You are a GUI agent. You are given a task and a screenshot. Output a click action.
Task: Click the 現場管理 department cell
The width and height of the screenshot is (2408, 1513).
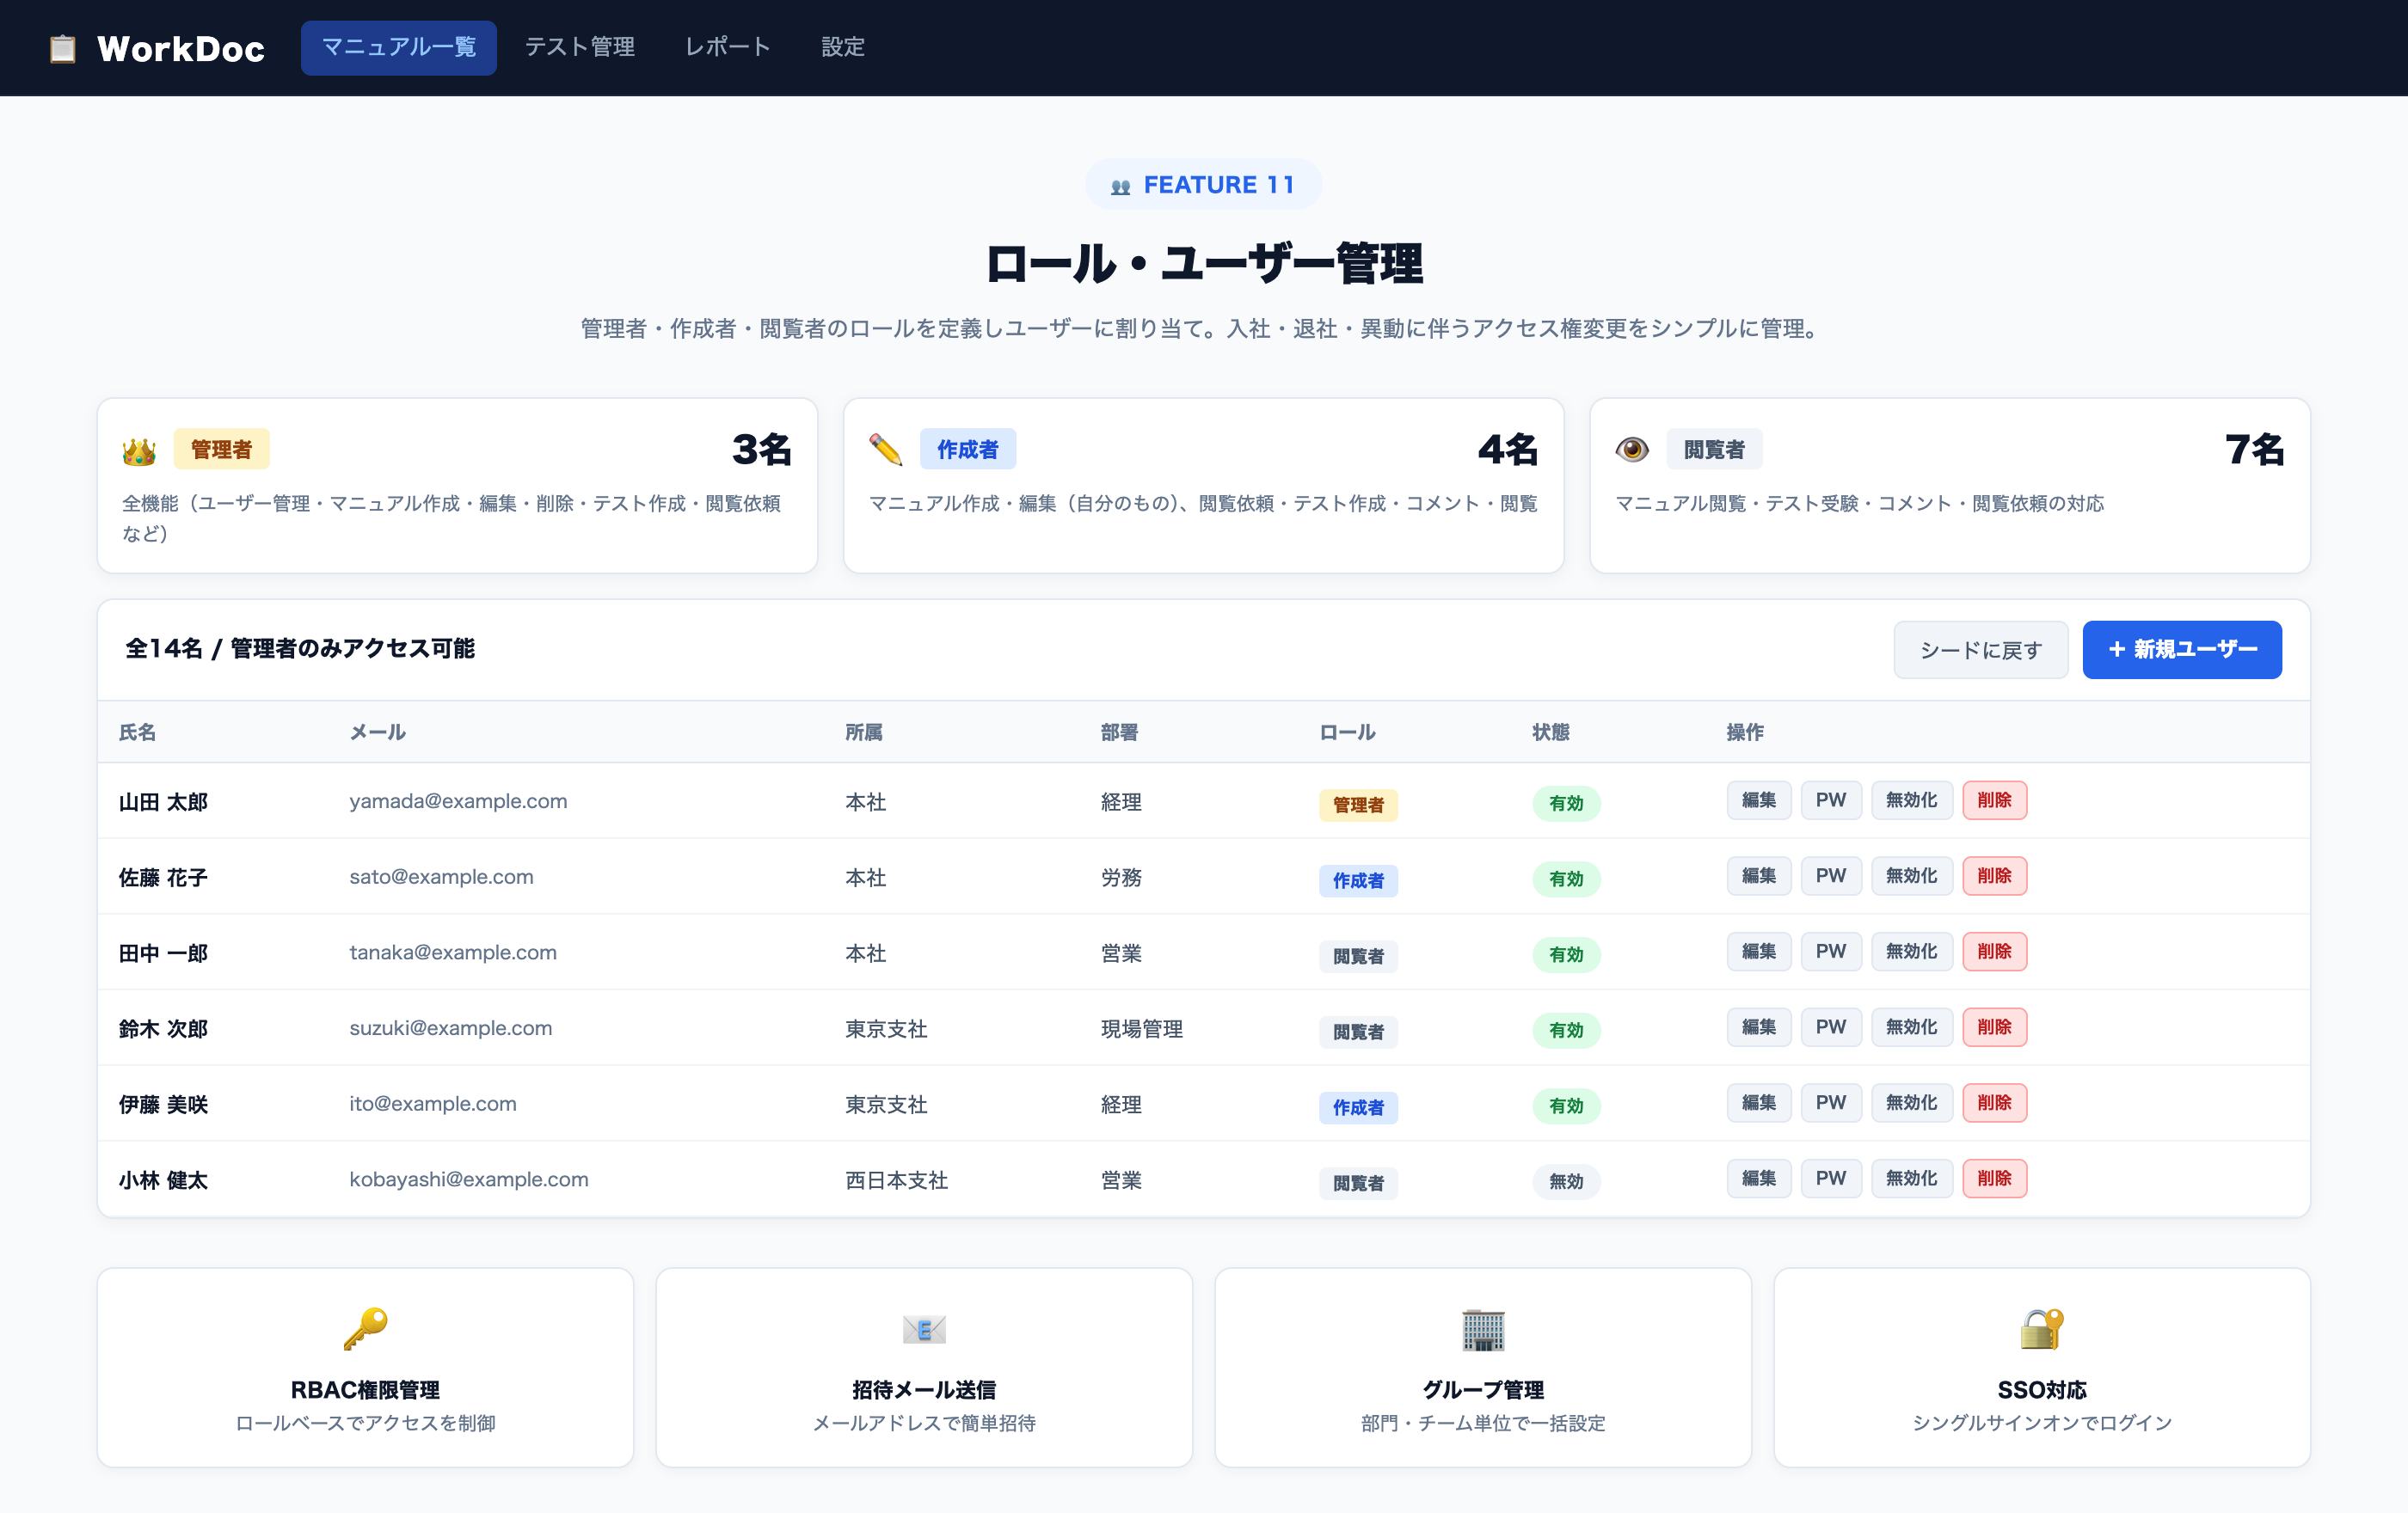1141,1029
